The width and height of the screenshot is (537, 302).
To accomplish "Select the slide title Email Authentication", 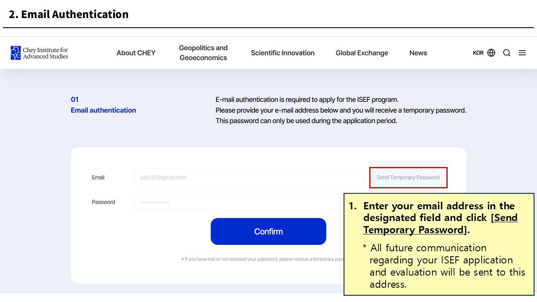I will (x=69, y=14).
